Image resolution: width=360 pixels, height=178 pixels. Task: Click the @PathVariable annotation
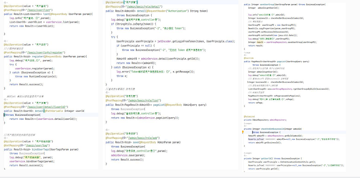tap(54, 111)
